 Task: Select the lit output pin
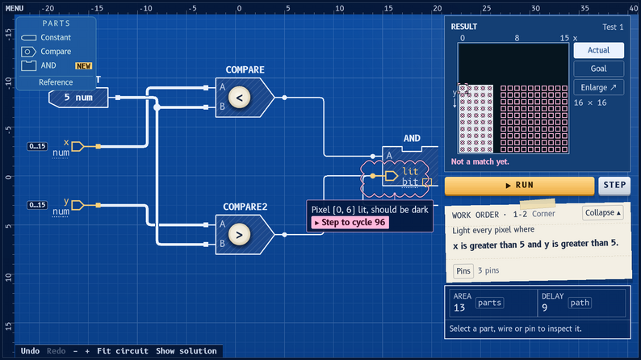pyautogui.click(x=392, y=176)
